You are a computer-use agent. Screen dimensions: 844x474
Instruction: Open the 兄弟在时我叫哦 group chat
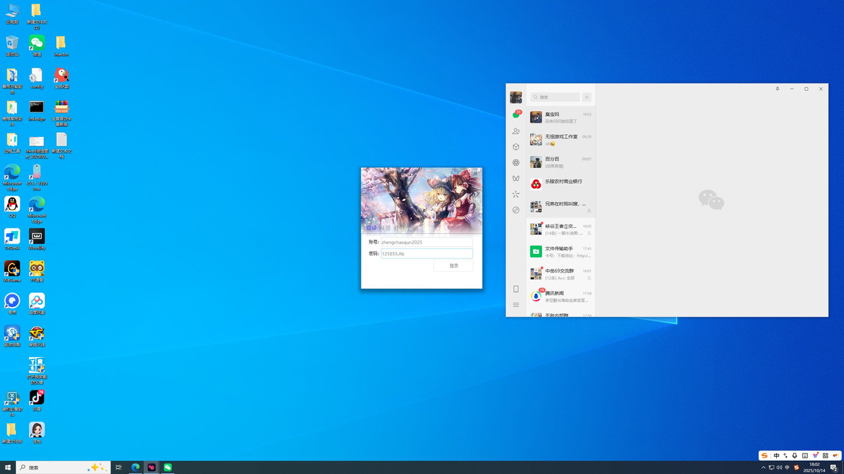tap(561, 207)
